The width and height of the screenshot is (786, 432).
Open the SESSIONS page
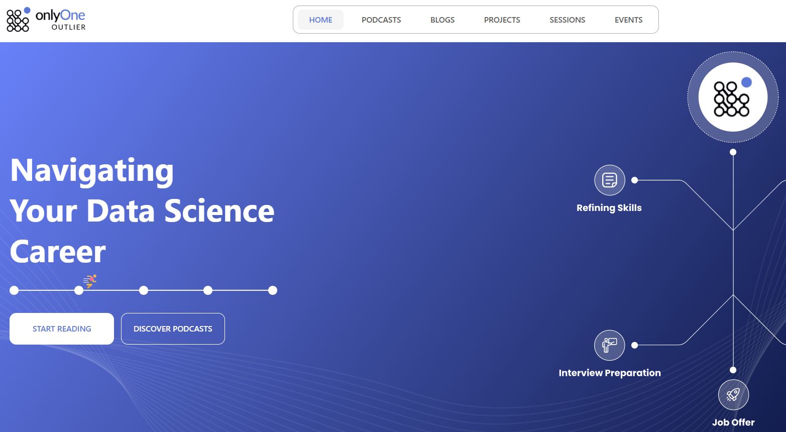(x=567, y=20)
